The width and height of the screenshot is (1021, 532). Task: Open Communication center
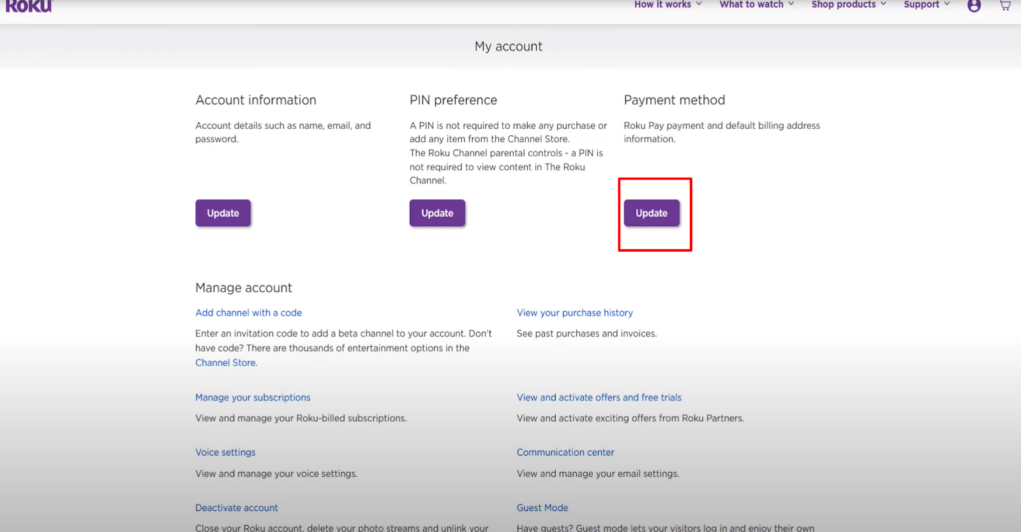(565, 452)
